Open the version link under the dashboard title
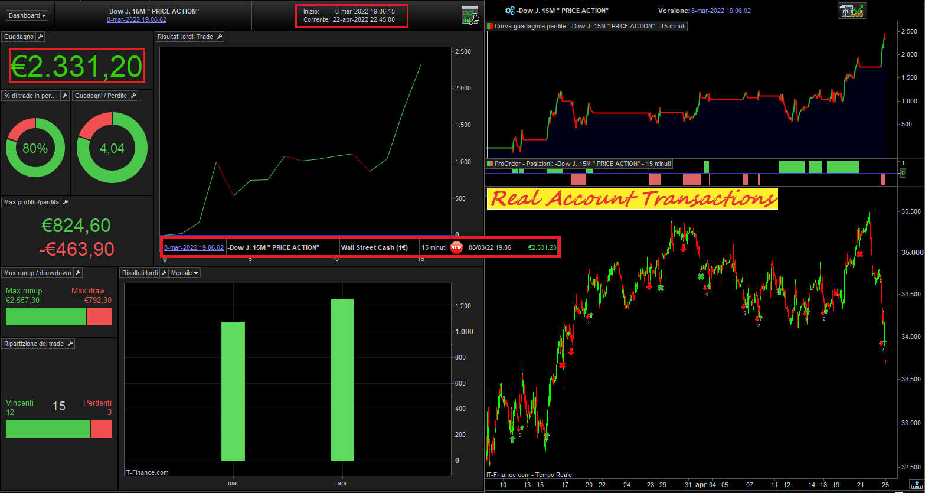This screenshot has width=925, height=493. point(136,19)
